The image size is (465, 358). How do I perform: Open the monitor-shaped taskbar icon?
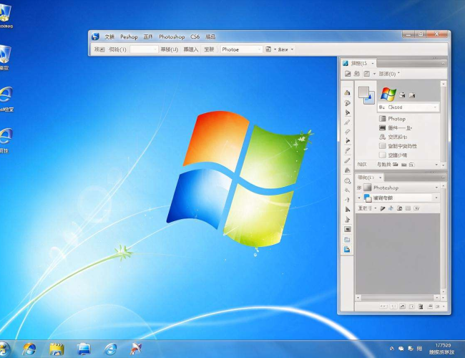(x=84, y=349)
